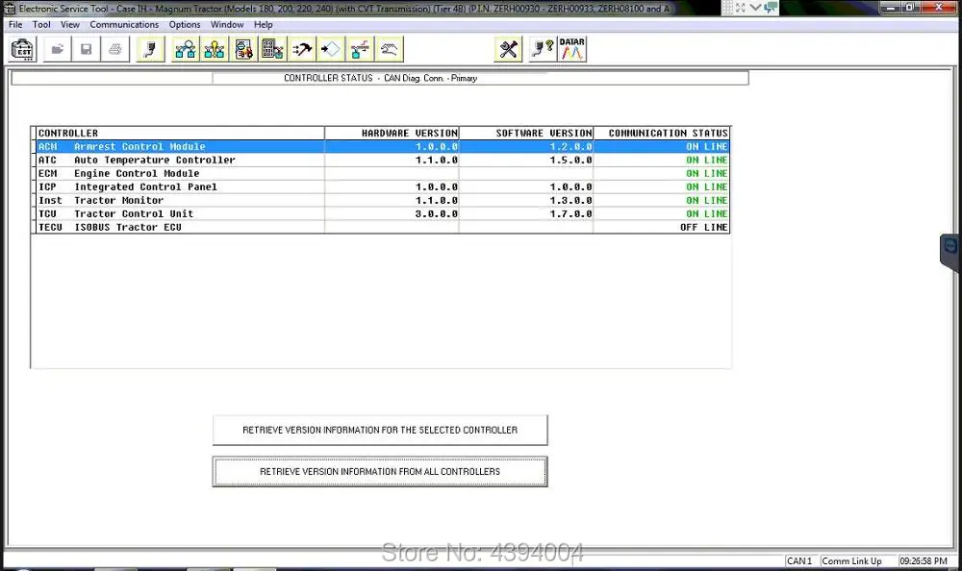Open the Communications menu
This screenshot has height=571, width=962.
click(124, 25)
